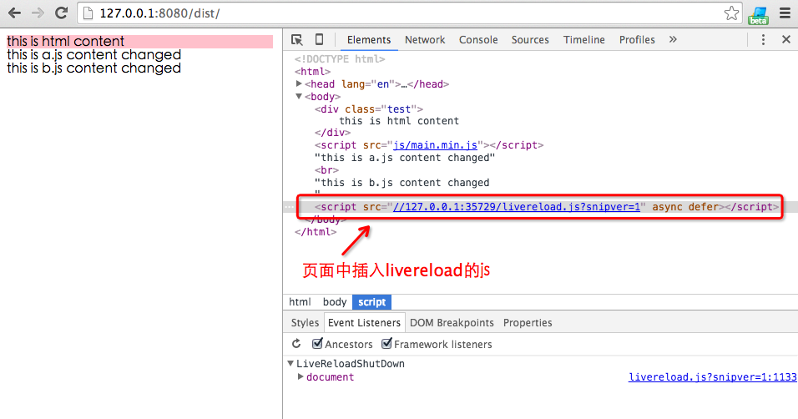798x419 pixels.
Task: Click the "this is html content" DOM text node
Action: [x=399, y=121]
